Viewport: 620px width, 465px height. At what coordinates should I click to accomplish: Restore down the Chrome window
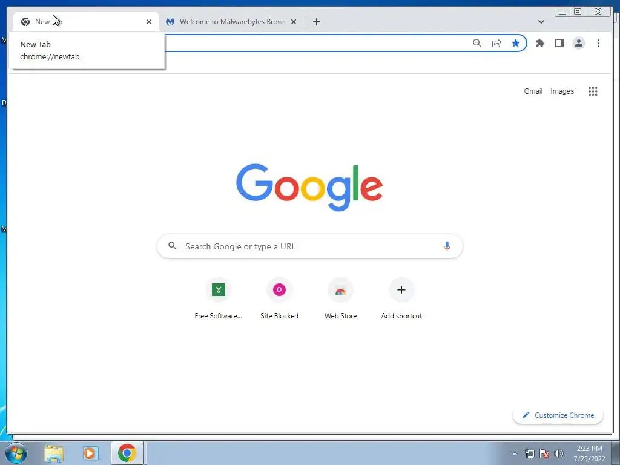click(577, 12)
